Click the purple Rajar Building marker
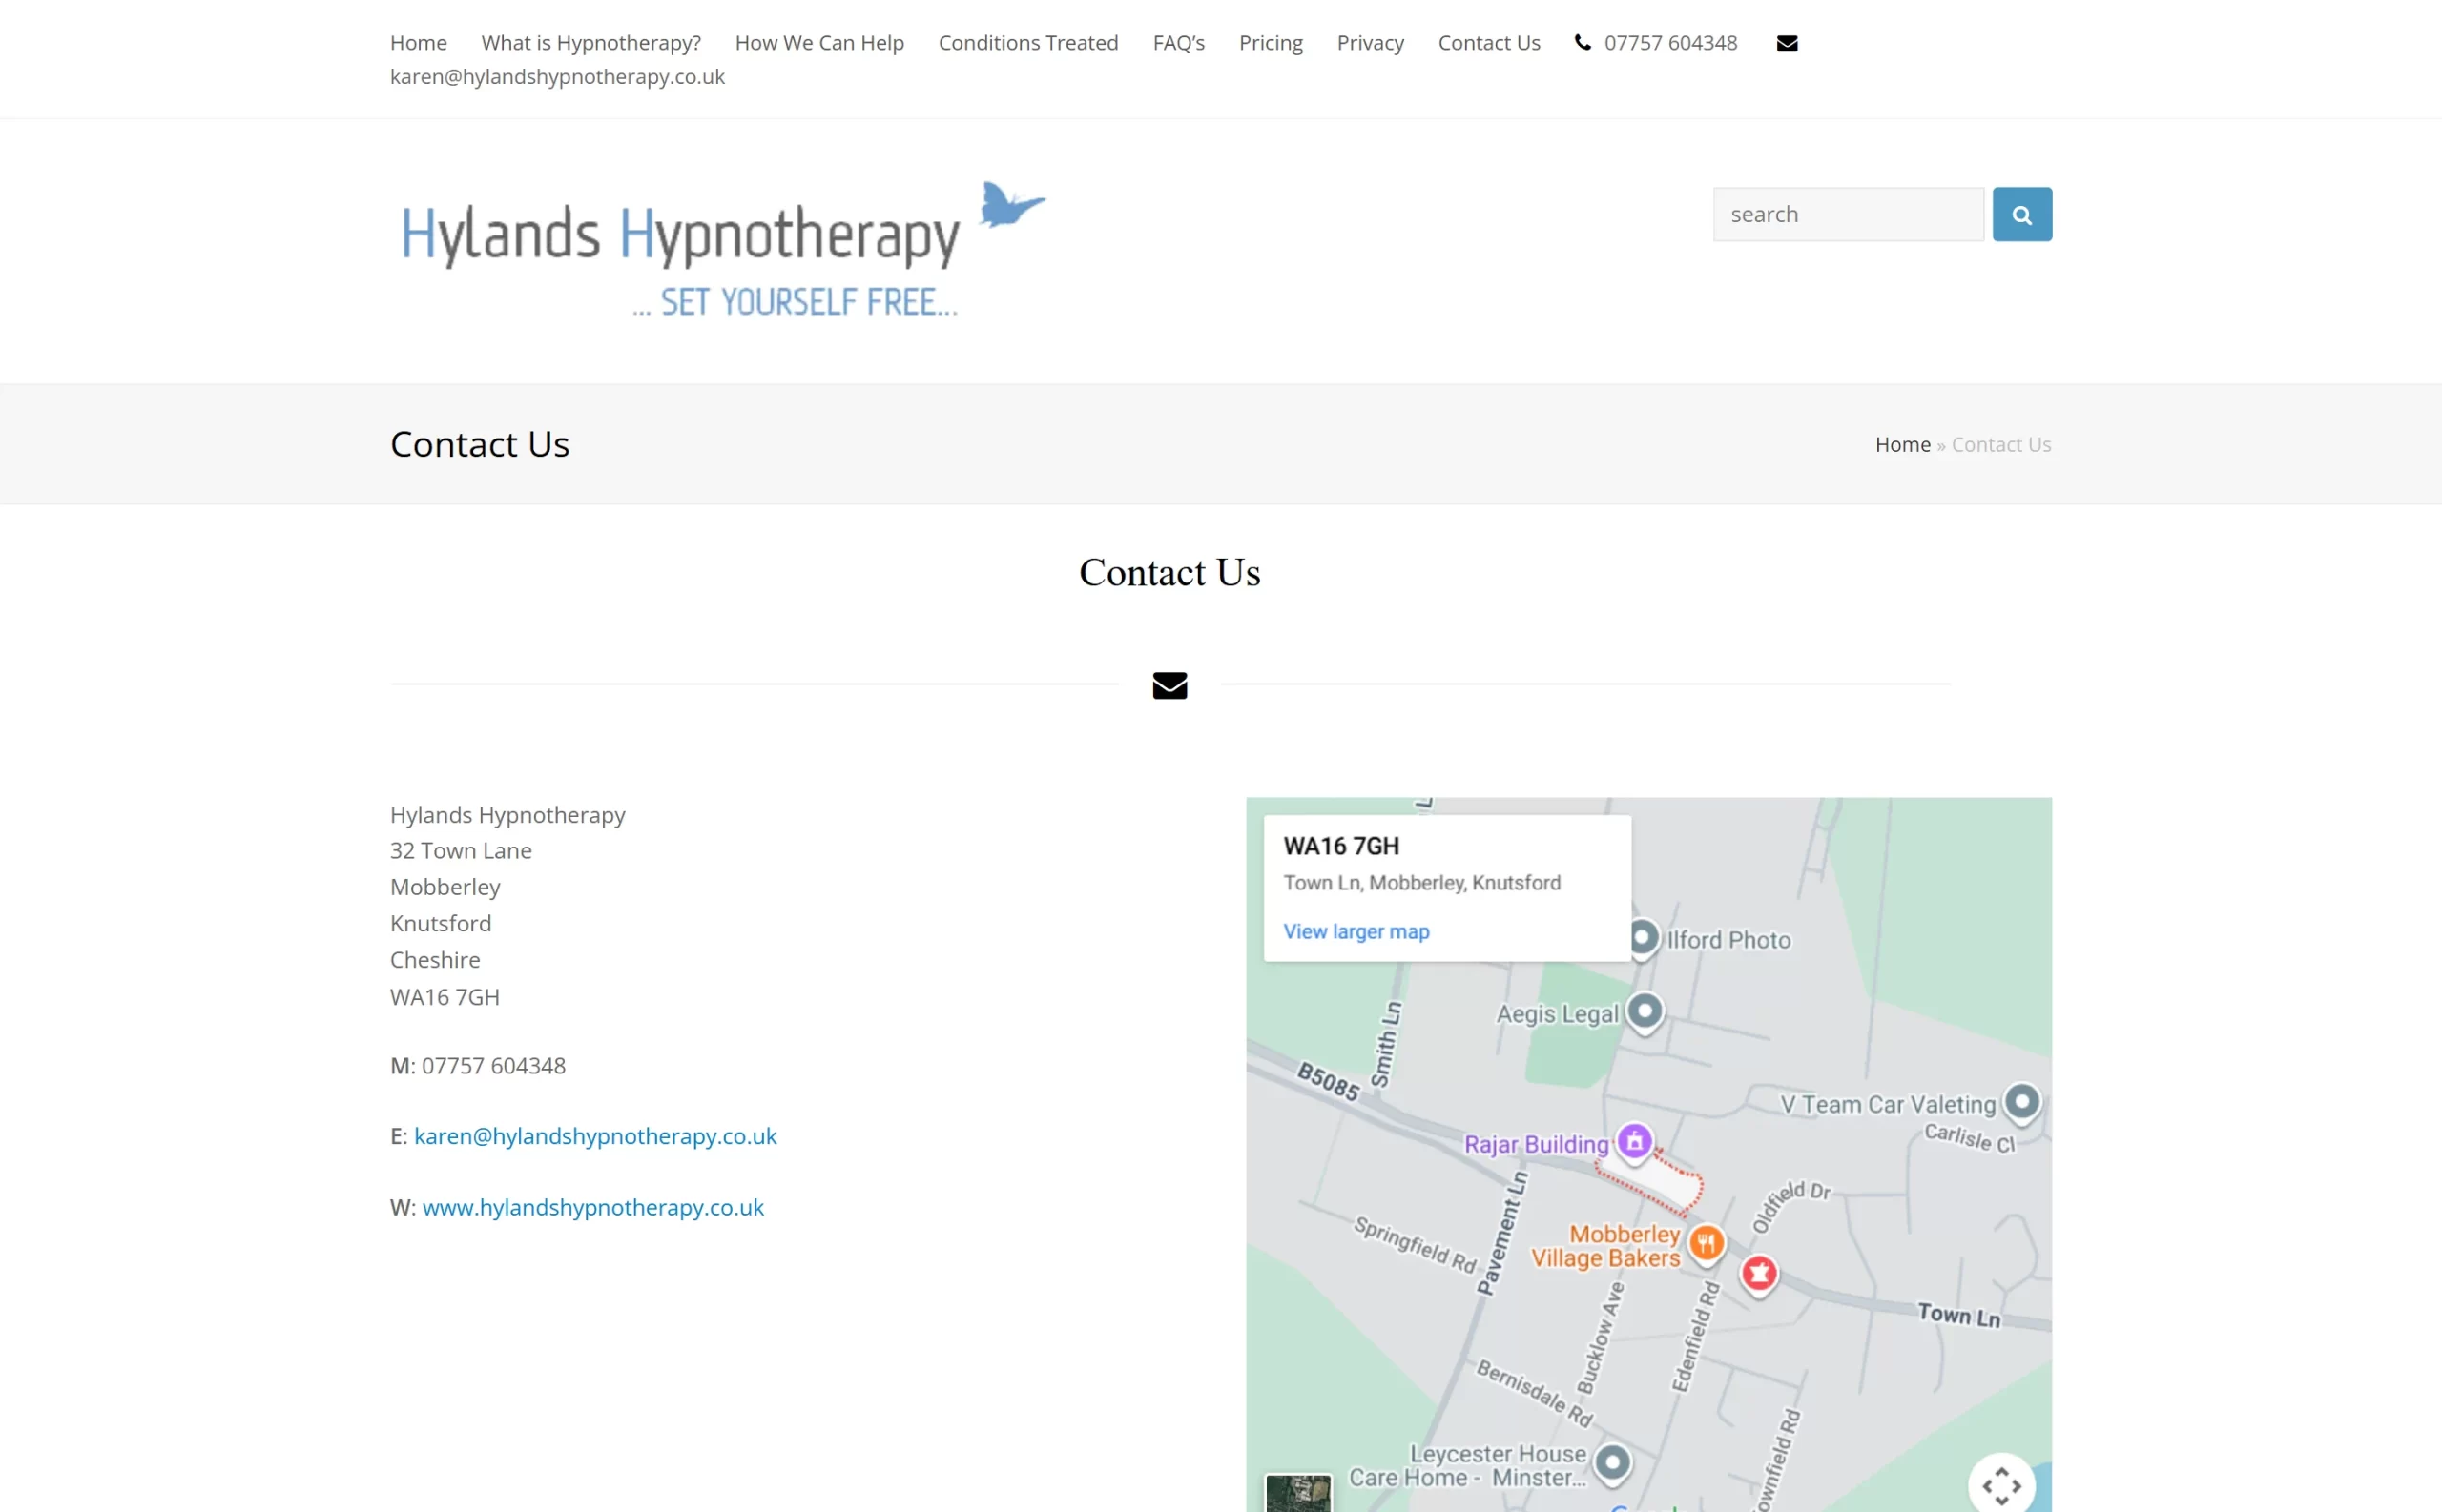Viewport: 2442px width, 1512px height. click(1635, 1141)
